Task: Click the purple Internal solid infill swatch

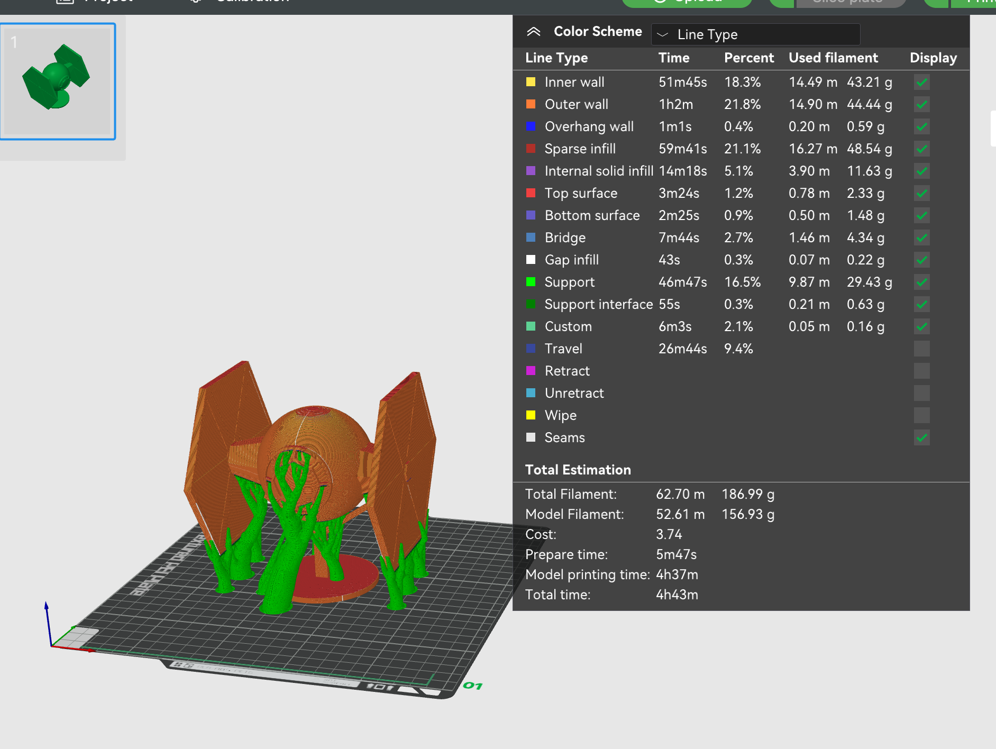Action: tap(531, 171)
